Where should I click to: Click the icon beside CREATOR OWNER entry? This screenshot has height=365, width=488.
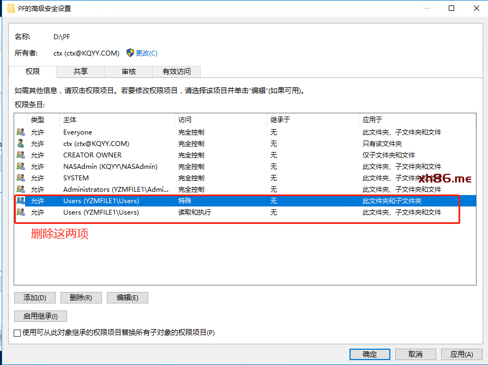pos(21,155)
